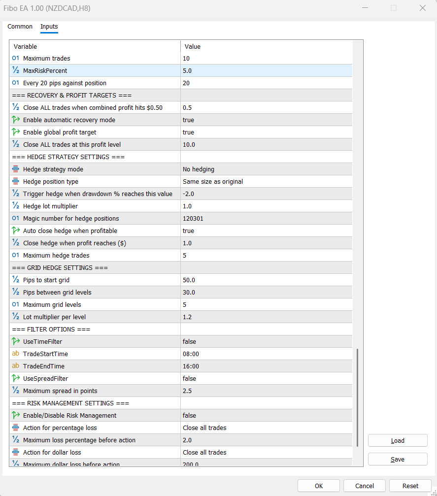
Task: Edit the Pips to start grid value 50.0
Action: click(266, 280)
